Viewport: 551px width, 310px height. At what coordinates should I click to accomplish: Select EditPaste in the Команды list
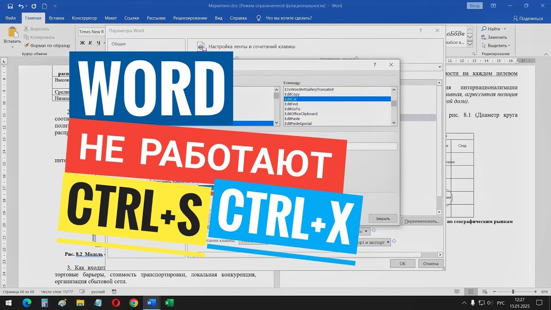pyautogui.click(x=337, y=118)
